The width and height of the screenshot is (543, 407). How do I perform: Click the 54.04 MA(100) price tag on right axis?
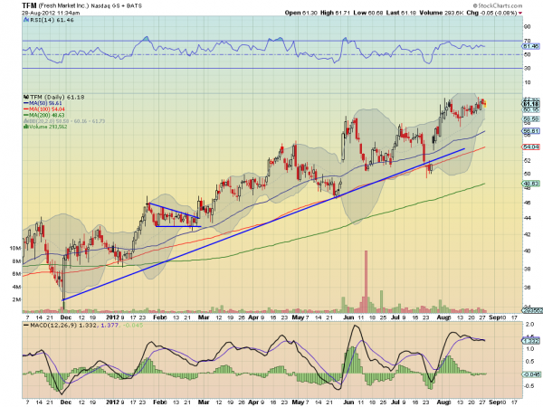(531, 147)
